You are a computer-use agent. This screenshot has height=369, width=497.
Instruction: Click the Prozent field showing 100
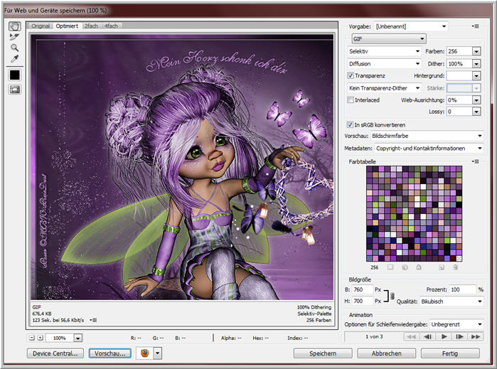(463, 289)
